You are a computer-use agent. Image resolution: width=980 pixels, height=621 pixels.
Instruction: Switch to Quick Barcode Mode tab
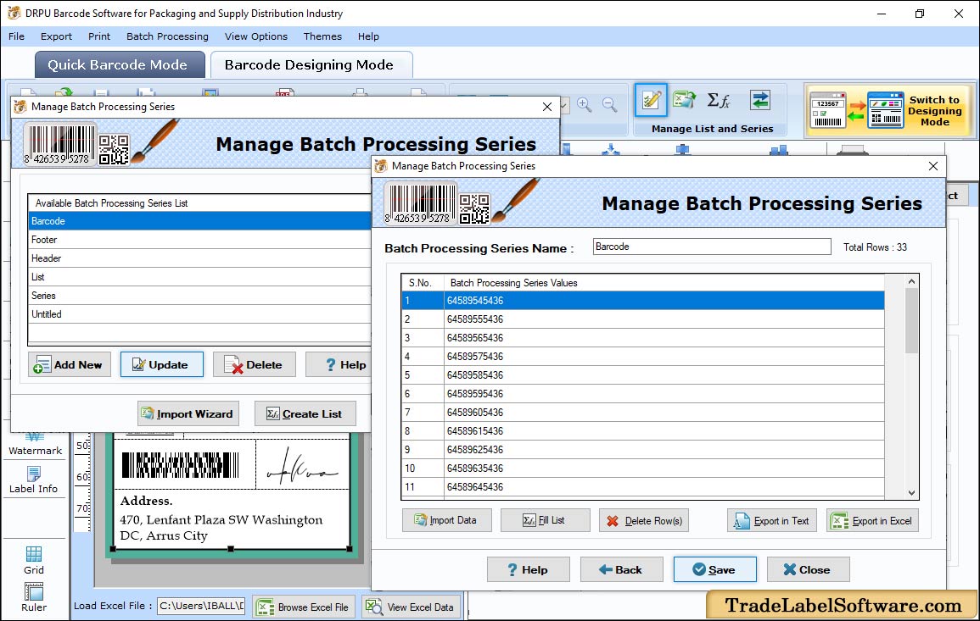point(120,65)
